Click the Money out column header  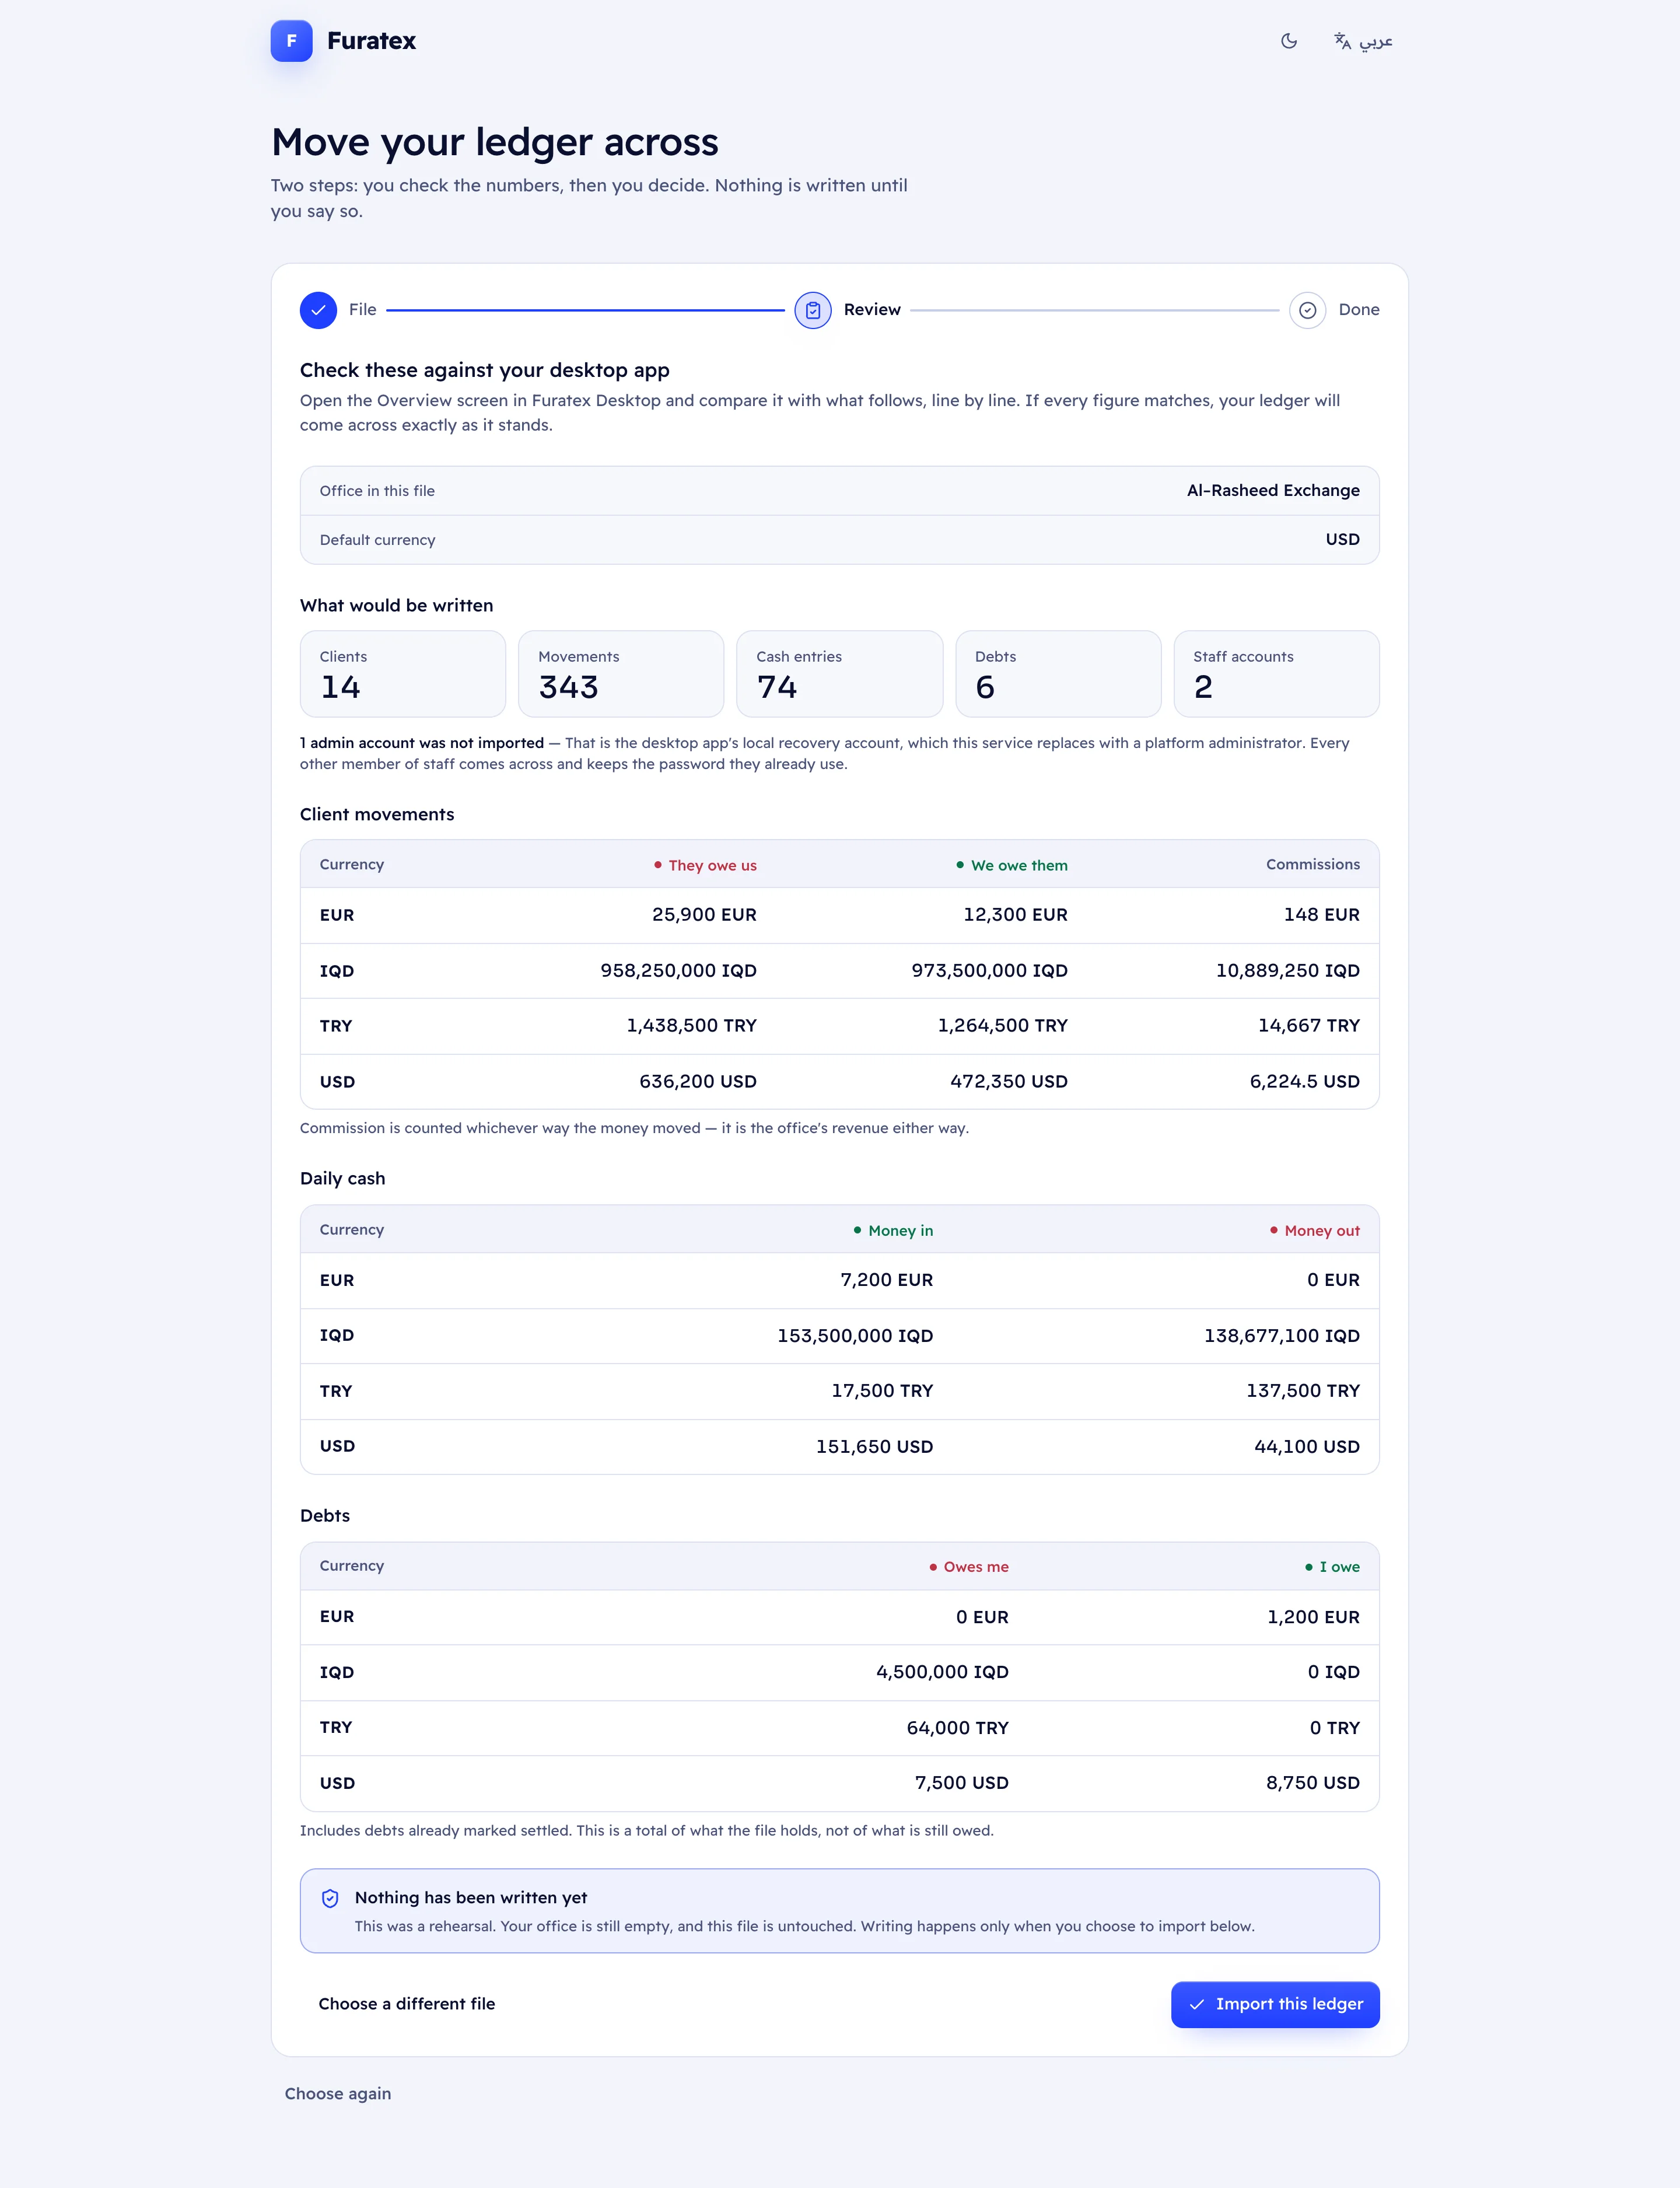1315,1230
